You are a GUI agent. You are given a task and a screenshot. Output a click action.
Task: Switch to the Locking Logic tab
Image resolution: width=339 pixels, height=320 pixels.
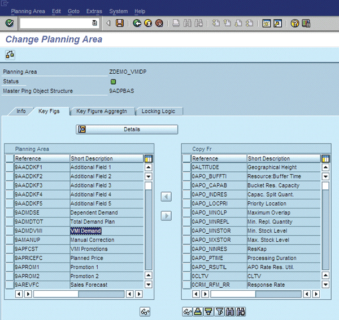click(x=158, y=112)
